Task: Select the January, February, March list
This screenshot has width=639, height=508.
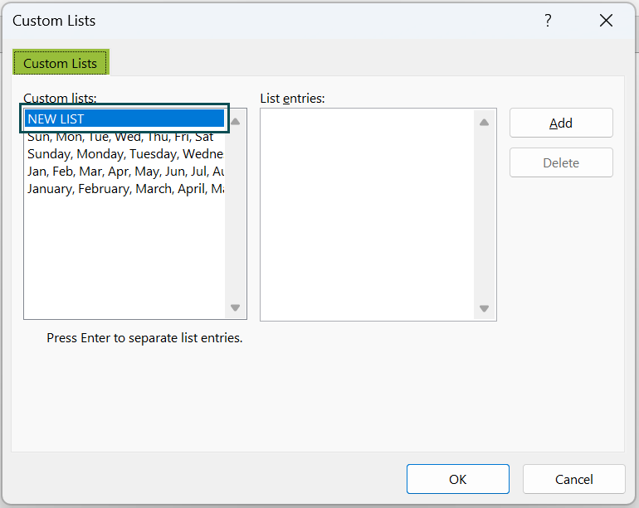Action: [x=124, y=189]
